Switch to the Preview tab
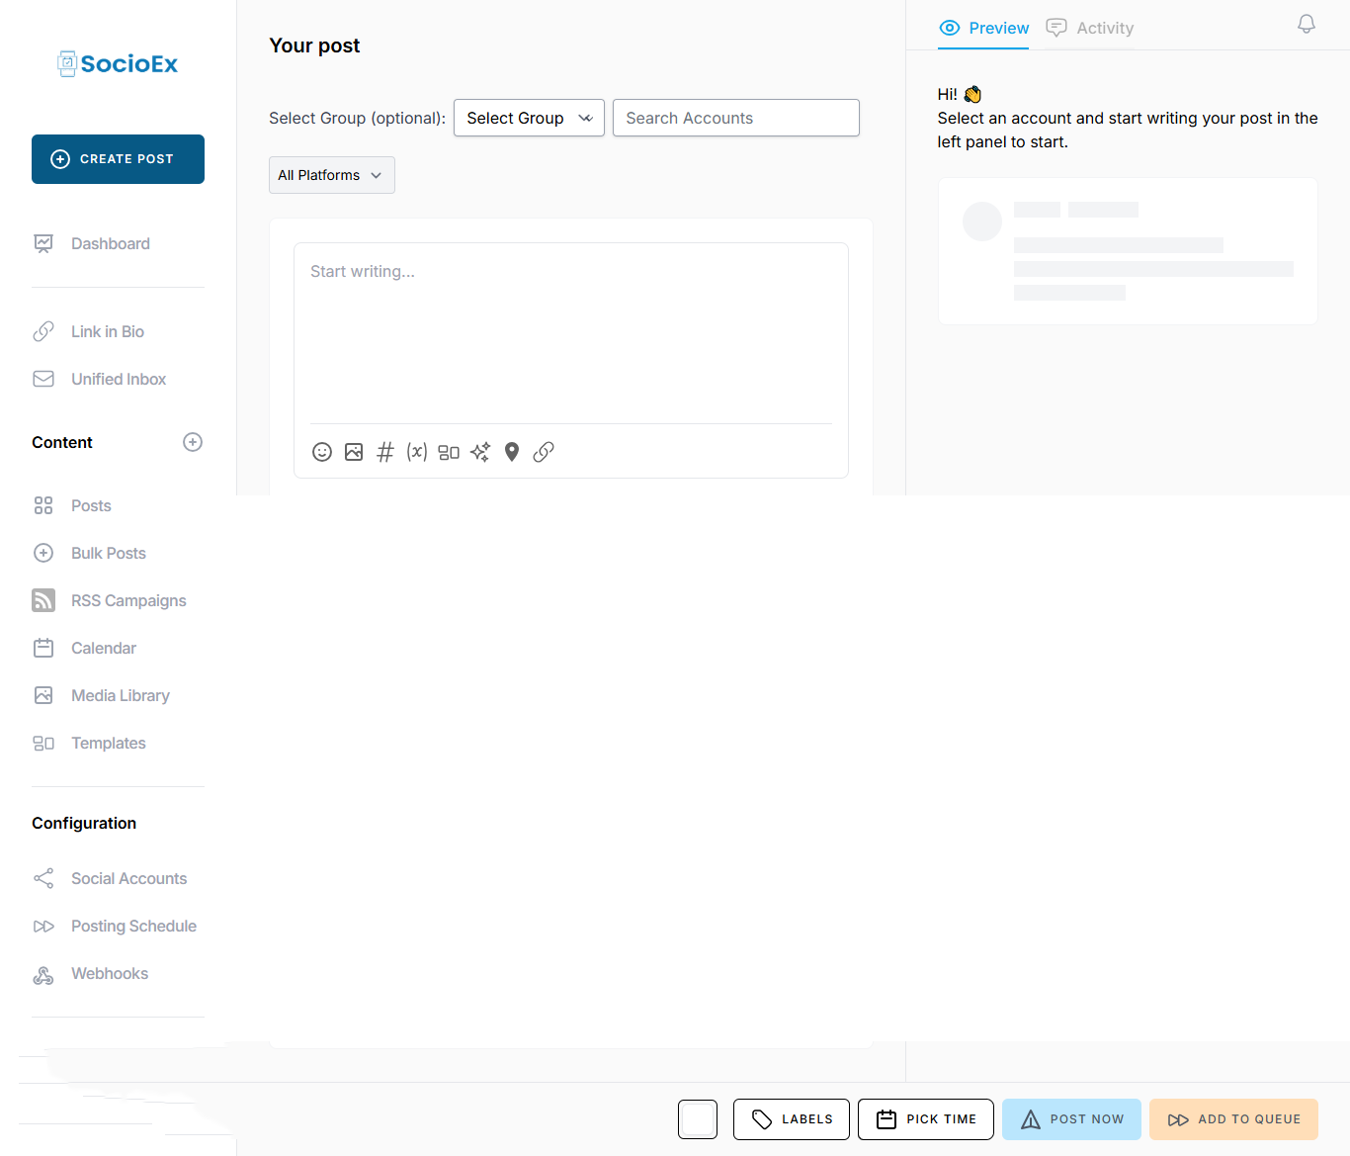This screenshot has width=1350, height=1156. tap(983, 28)
